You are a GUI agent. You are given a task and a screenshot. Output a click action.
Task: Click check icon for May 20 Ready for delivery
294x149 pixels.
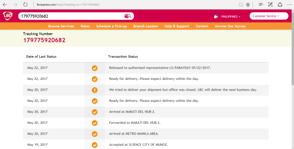click(95, 101)
